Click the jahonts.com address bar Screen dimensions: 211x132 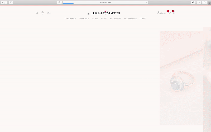point(105,2)
